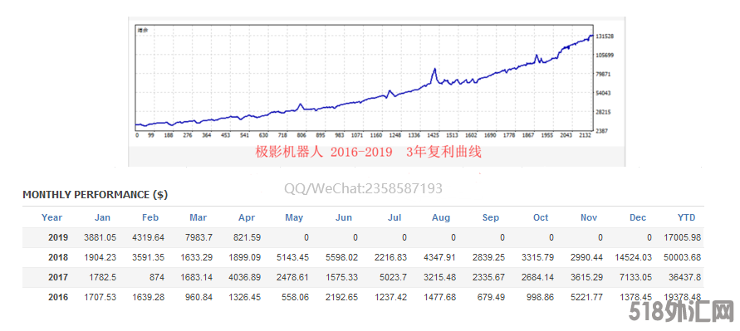Click the 2018 year row label
The height and width of the screenshot is (331, 740).
click(58, 257)
